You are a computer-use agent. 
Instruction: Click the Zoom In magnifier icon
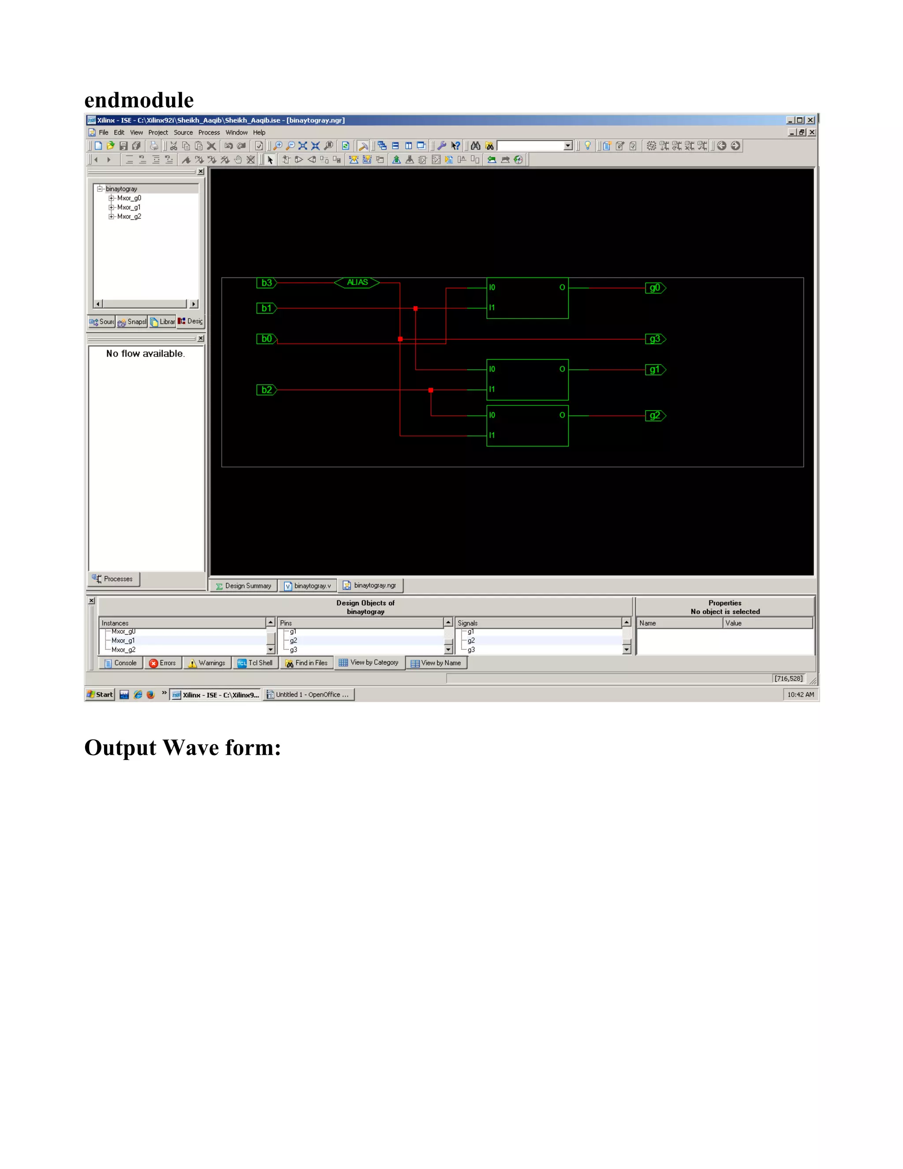tap(278, 146)
